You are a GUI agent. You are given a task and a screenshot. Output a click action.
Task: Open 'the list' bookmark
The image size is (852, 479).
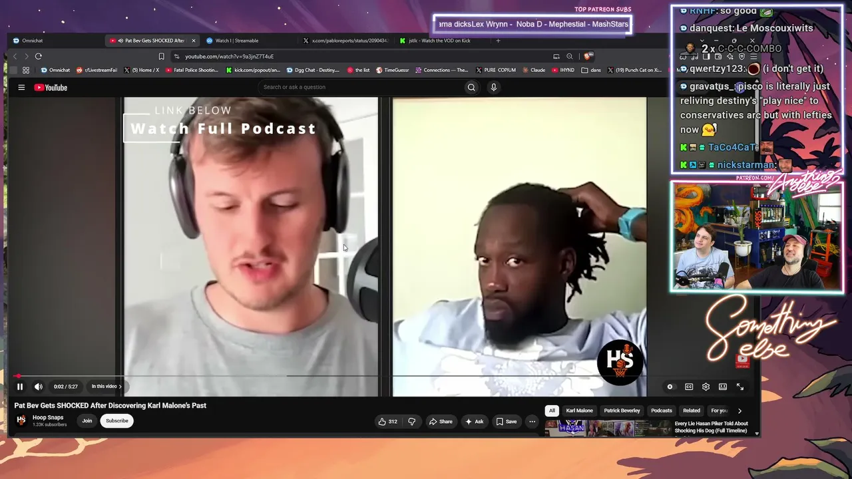pos(358,70)
